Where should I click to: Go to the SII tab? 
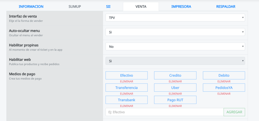click(108, 7)
